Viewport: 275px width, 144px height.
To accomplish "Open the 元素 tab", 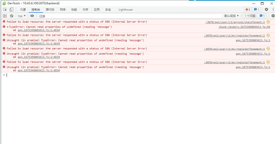I will pyautogui.click(x=23, y=10).
